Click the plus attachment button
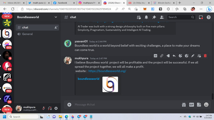Viewport: 214px width, 120px height. click(69, 105)
